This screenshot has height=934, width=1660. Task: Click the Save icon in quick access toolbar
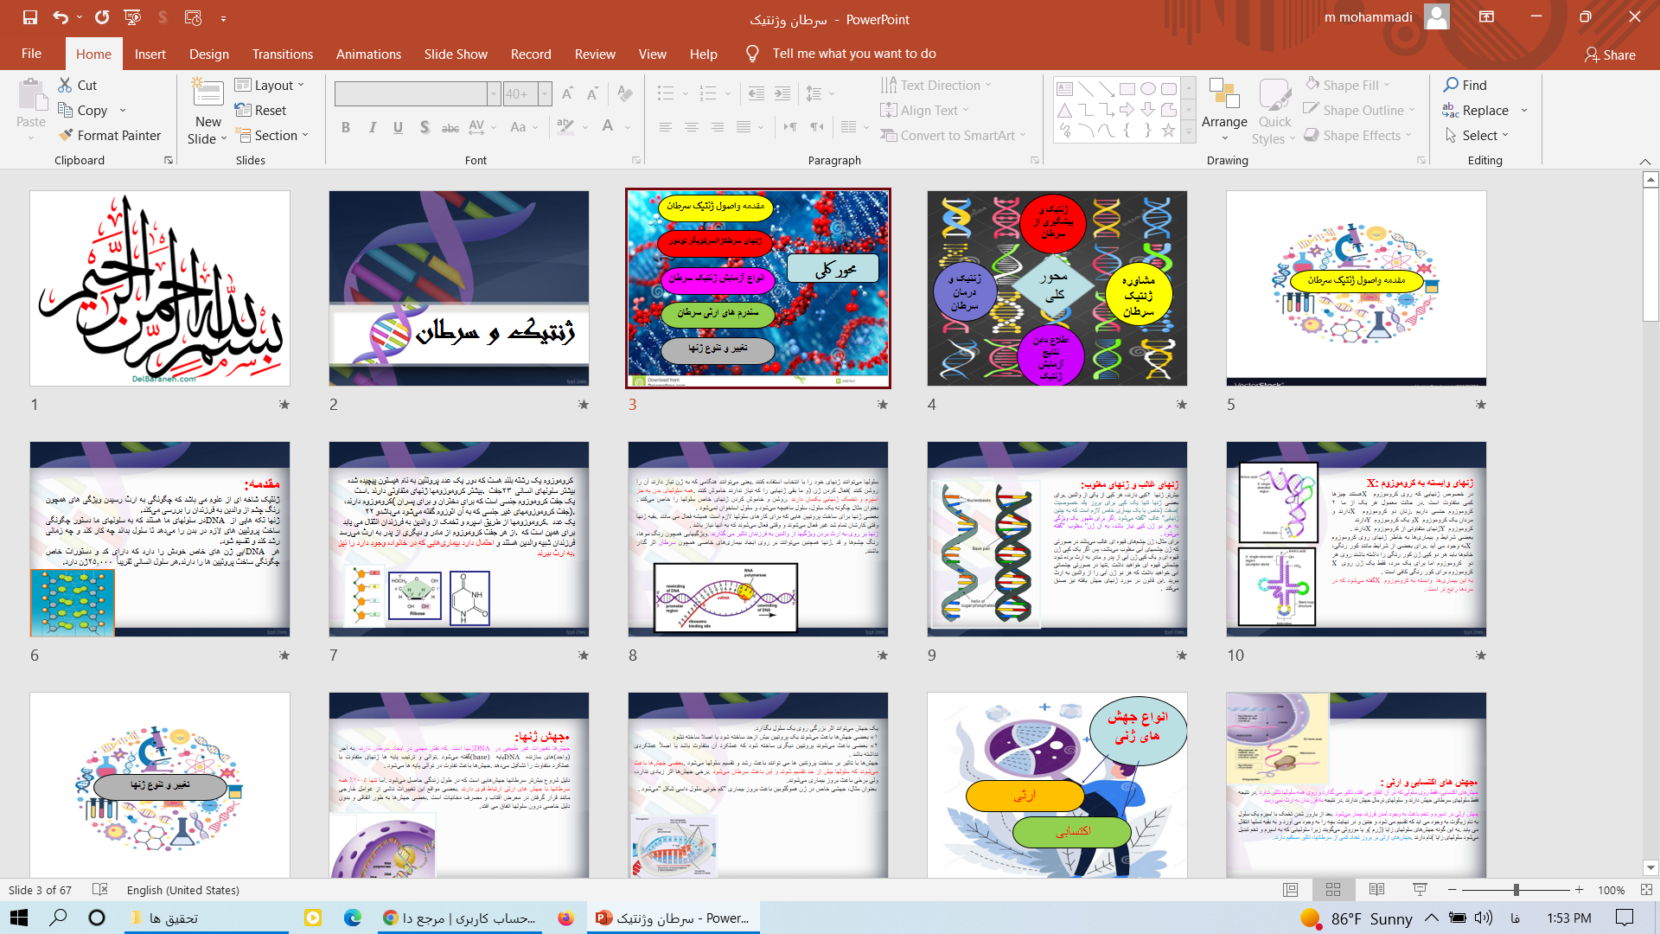30,17
